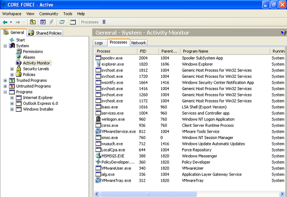Expand the Policies node
The image size is (287, 197).
pyautogui.click(x=12, y=75)
